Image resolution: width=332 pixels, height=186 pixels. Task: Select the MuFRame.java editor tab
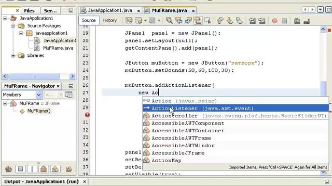(x=169, y=10)
